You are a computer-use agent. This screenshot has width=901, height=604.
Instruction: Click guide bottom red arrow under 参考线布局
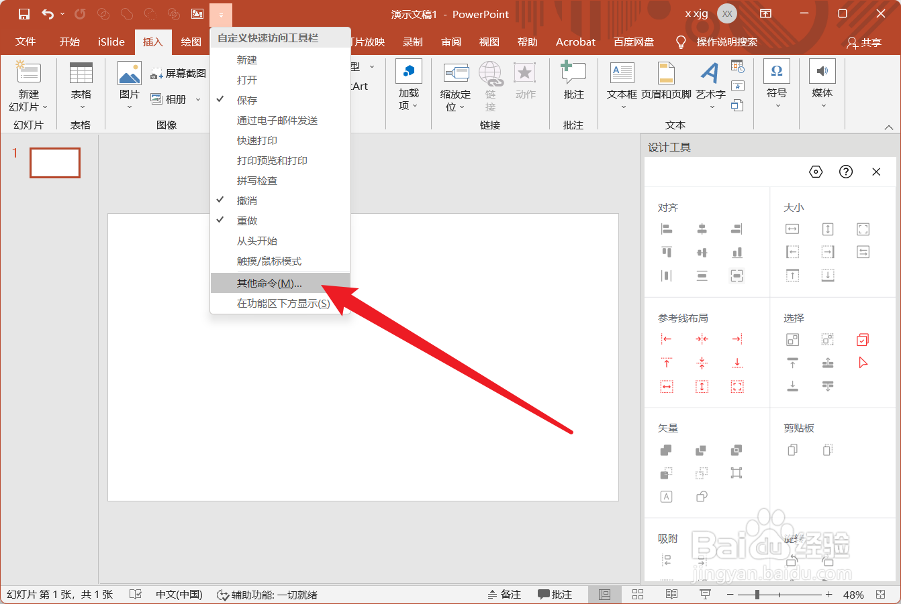point(737,363)
